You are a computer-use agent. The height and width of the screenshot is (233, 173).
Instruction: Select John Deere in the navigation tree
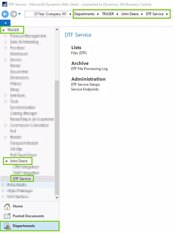pos(19,161)
